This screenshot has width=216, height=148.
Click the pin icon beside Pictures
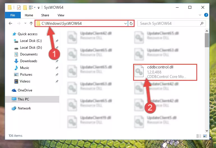coord(57,75)
